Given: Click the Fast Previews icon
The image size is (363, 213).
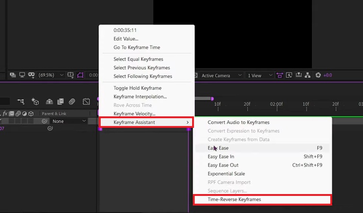Looking at the screenshot, I should [289, 75].
